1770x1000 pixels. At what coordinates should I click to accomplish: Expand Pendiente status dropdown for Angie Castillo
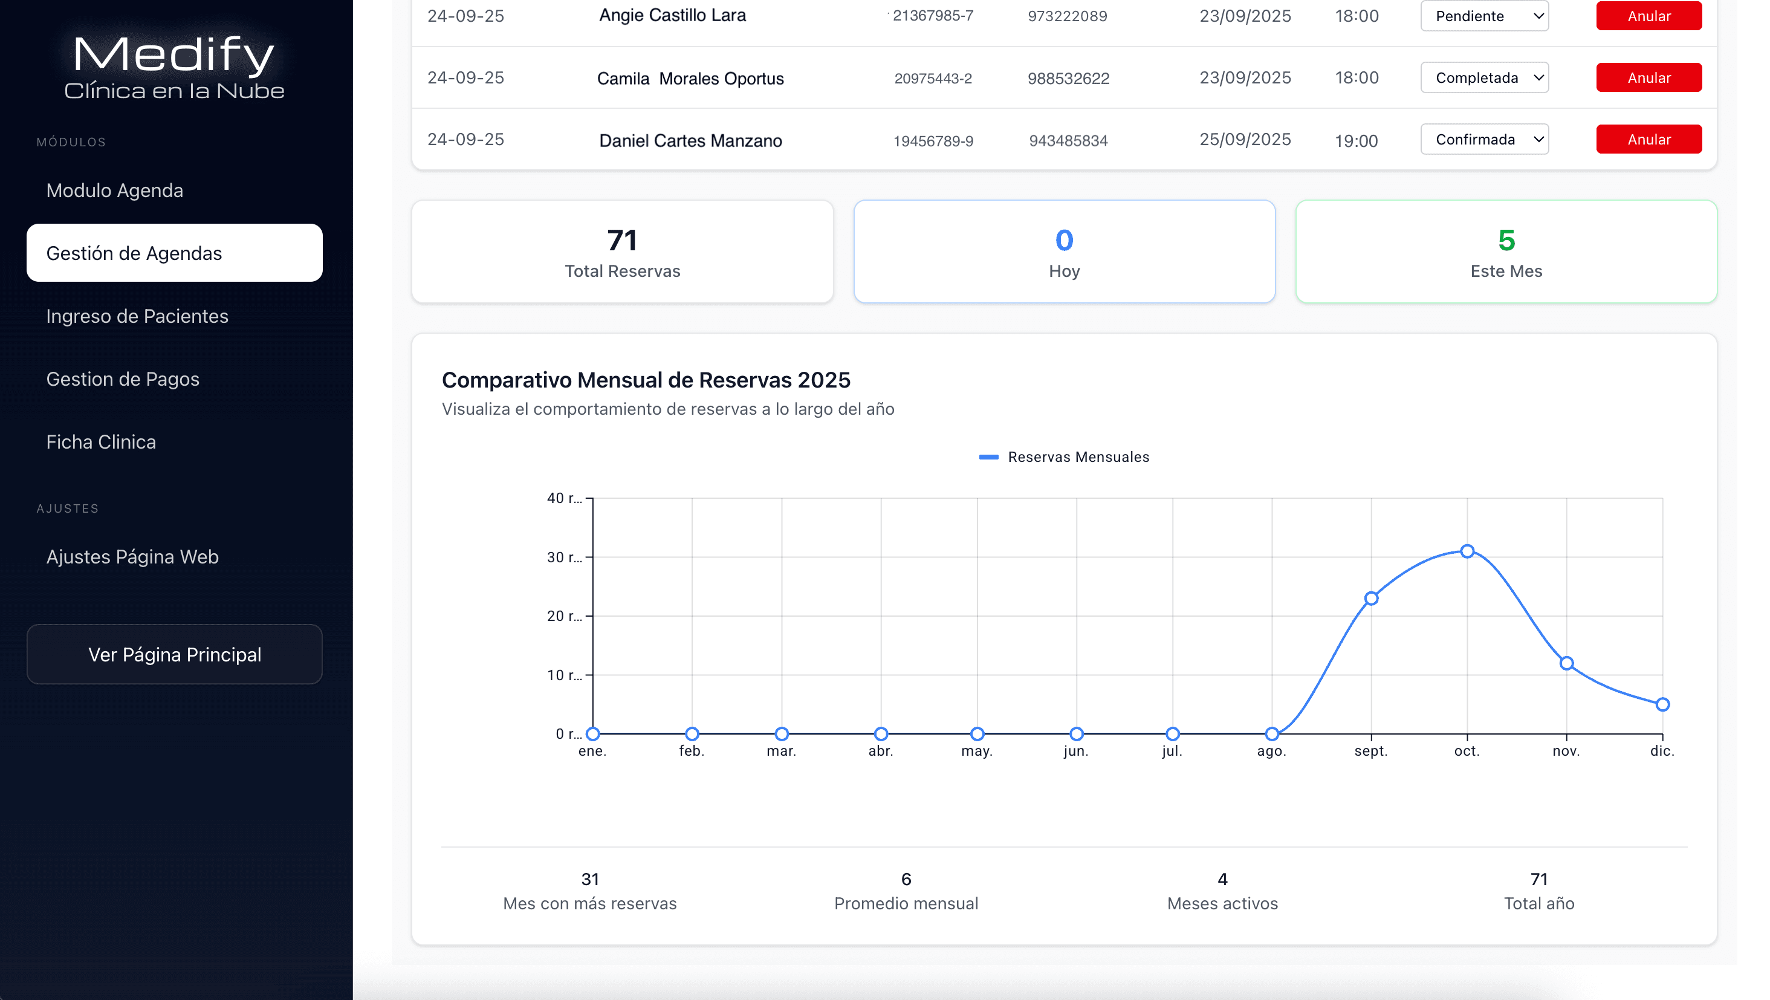coord(1484,16)
